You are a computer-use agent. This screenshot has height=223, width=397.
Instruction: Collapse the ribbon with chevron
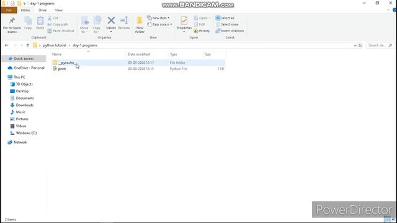click(x=388, y=10)
